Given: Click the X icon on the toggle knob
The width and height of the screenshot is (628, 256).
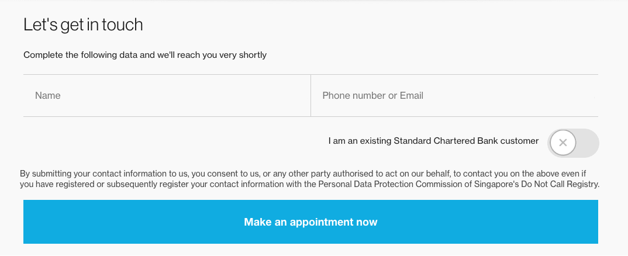Looking at the screenshot, I should tap(563, 143).
